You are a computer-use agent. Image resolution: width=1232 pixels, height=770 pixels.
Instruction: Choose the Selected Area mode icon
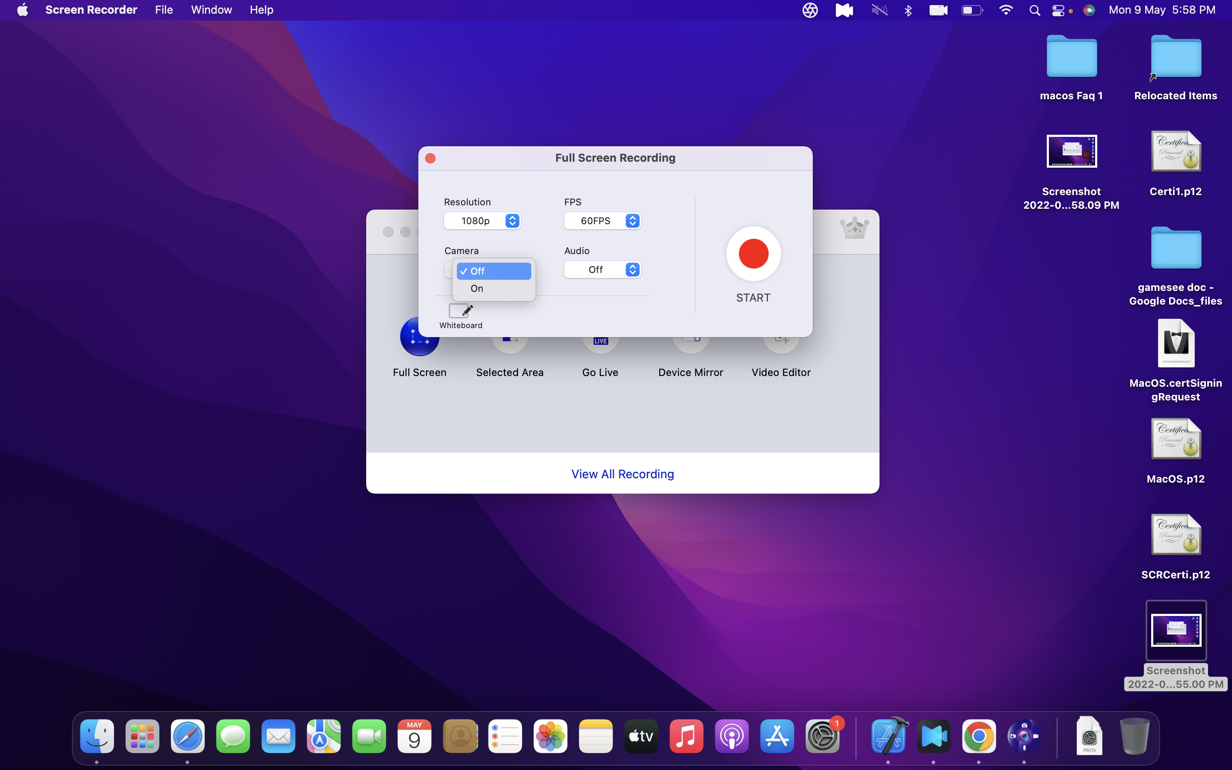(509, 344)
